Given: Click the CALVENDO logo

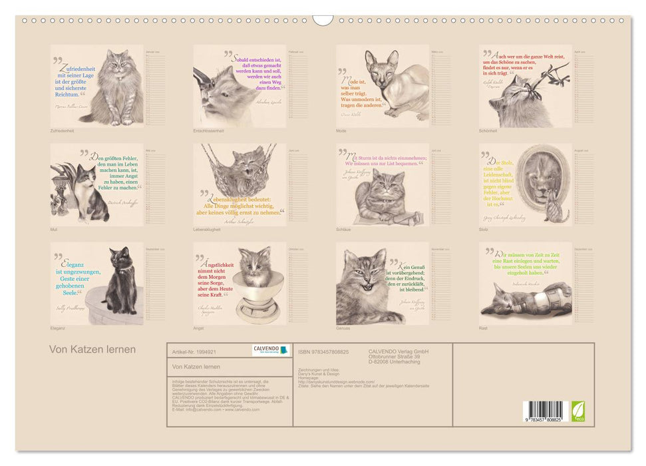Looking at the screenshot, I should 271,349.
